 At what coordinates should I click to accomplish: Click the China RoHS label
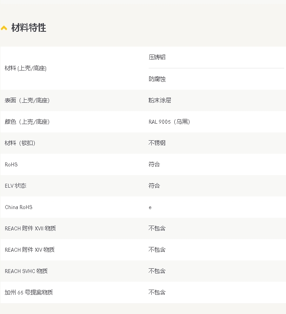[19, 207]
